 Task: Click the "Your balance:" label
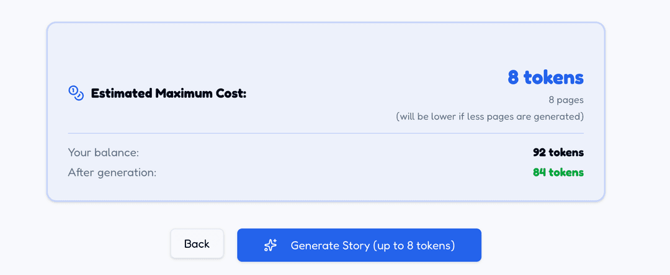tap(104, 152)
